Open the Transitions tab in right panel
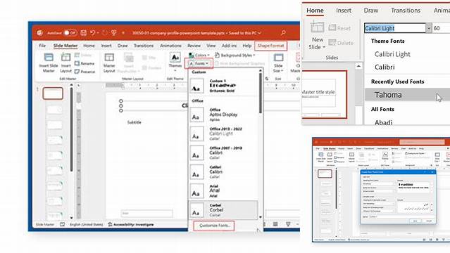The image size is (450, 253). [x=405, y=11]
